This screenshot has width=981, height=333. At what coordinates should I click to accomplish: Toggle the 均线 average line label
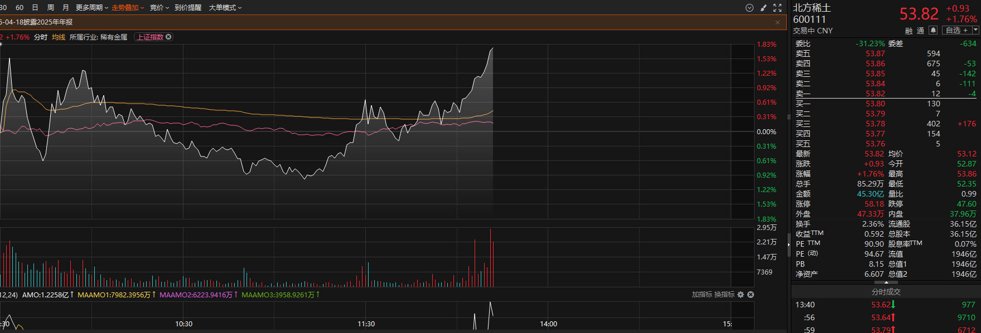click(59, 37)
